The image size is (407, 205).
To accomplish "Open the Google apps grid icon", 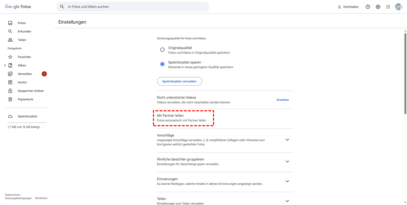I will [x=388, y=7].
